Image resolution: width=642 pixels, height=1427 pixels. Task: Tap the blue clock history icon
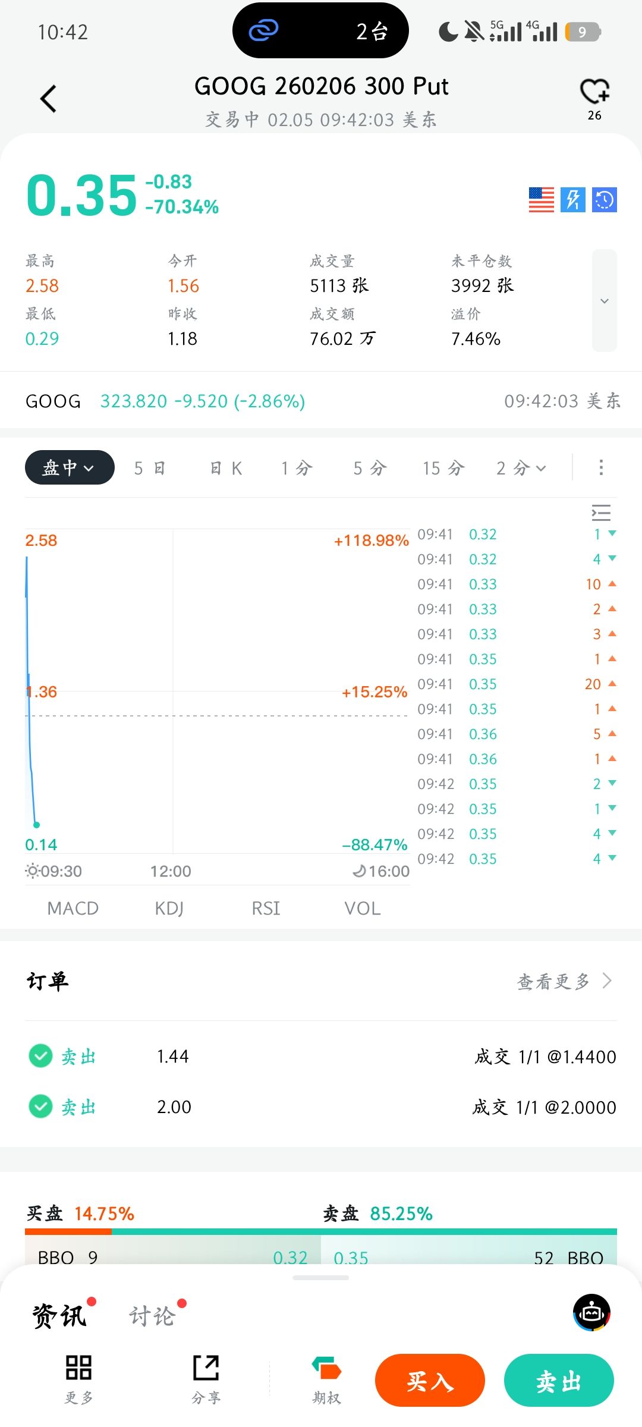(605, 200)
